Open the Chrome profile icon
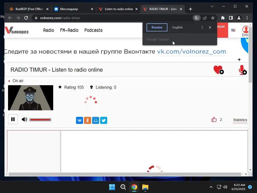This screenshot has height=193, width=257. click(x=239, y=18)
